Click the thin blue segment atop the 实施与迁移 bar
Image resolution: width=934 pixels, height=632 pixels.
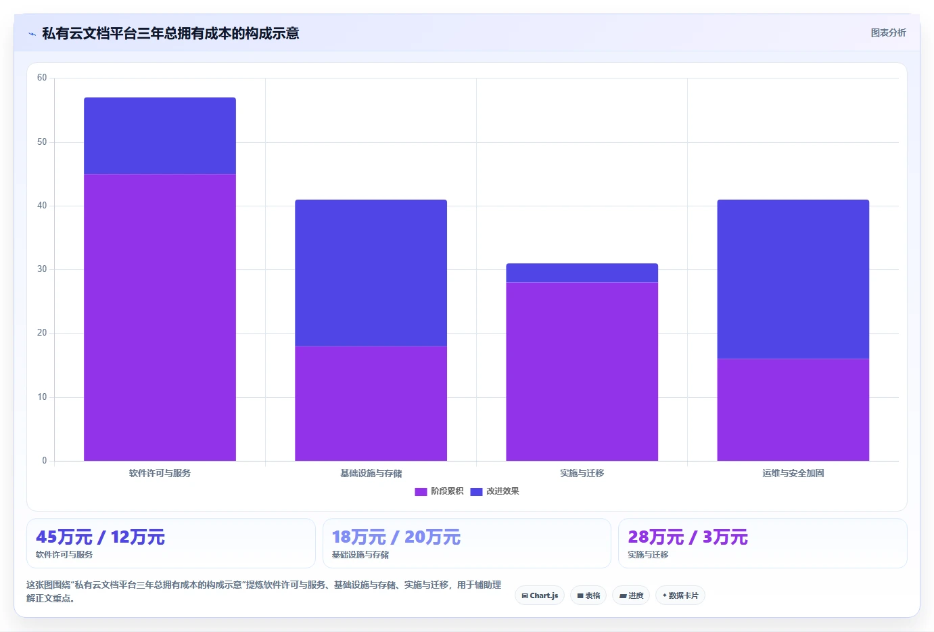(582, 273)
